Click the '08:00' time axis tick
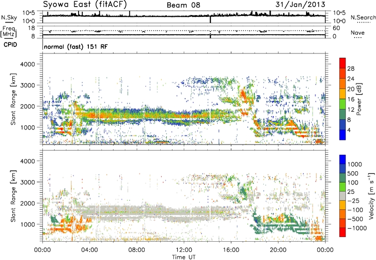This screenshot has height=260, width=376. (x=137, y=250)
